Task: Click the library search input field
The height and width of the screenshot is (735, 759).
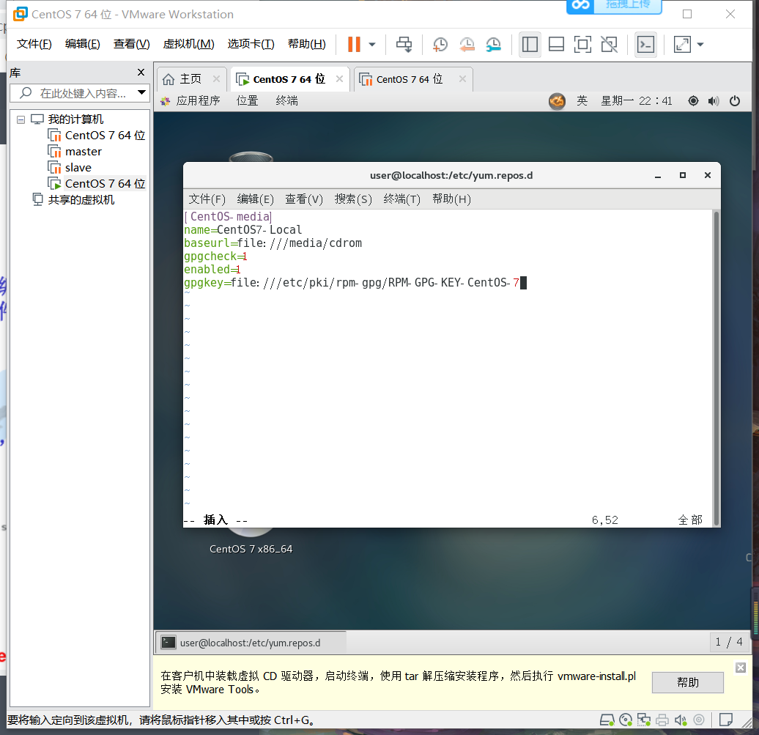Action: (73, 93)
